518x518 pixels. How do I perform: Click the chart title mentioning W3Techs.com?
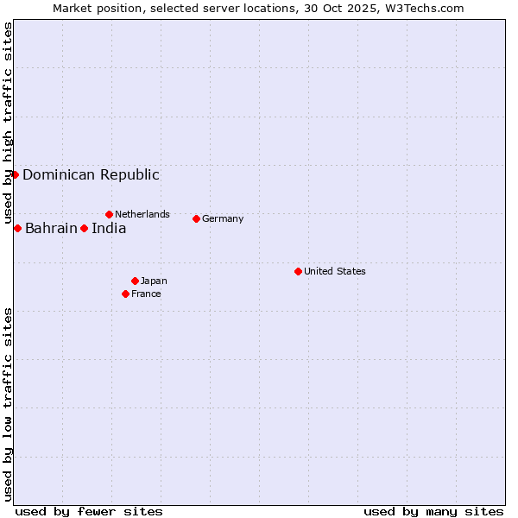[258, 9]
